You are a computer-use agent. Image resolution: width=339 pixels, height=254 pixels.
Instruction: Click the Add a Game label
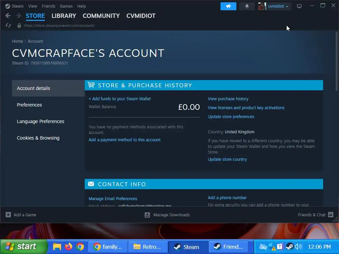[25, 215]
